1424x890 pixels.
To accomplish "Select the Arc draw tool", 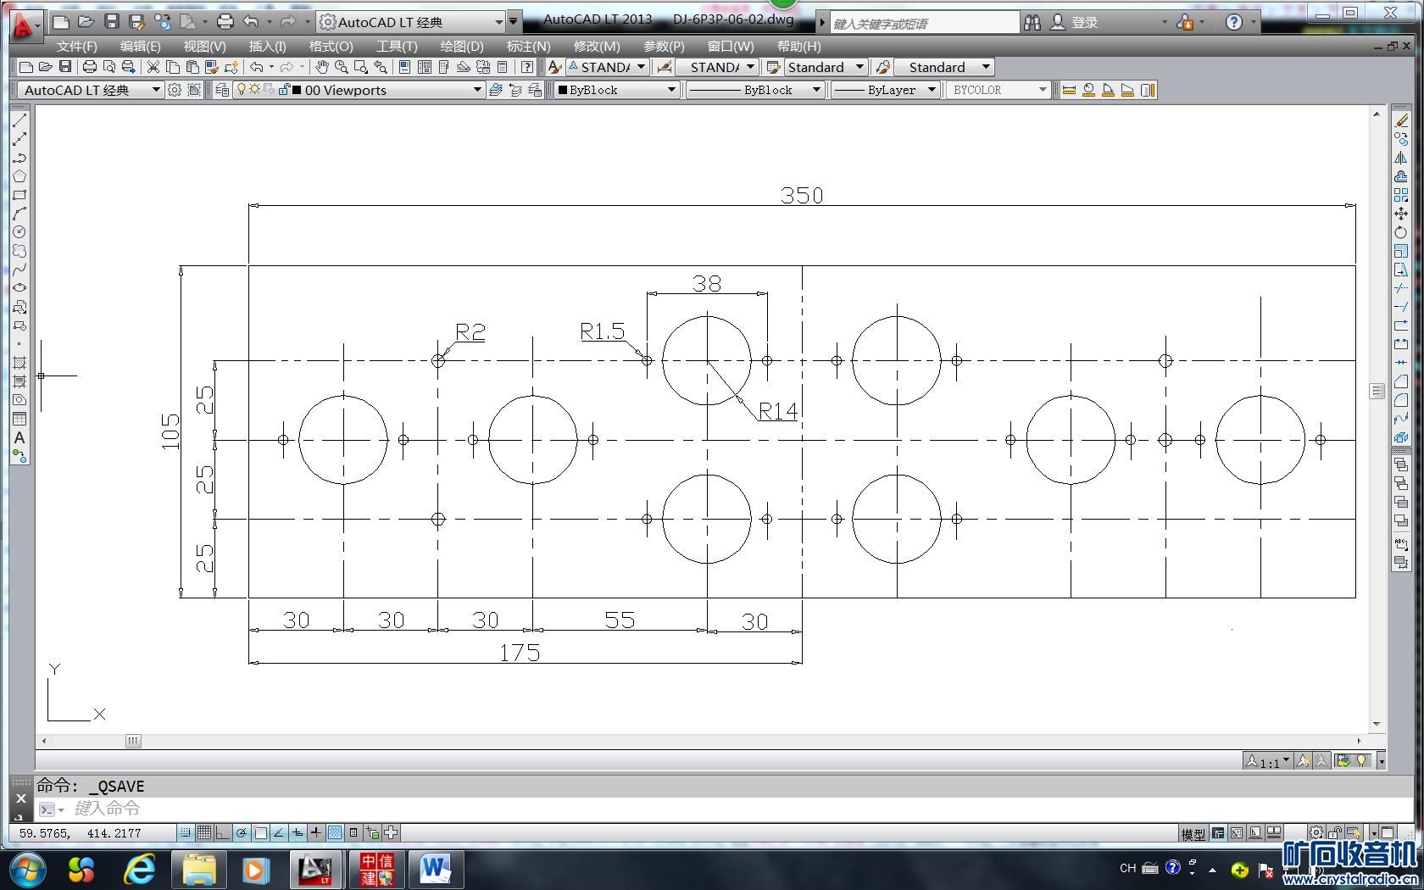I will point(19,214).
